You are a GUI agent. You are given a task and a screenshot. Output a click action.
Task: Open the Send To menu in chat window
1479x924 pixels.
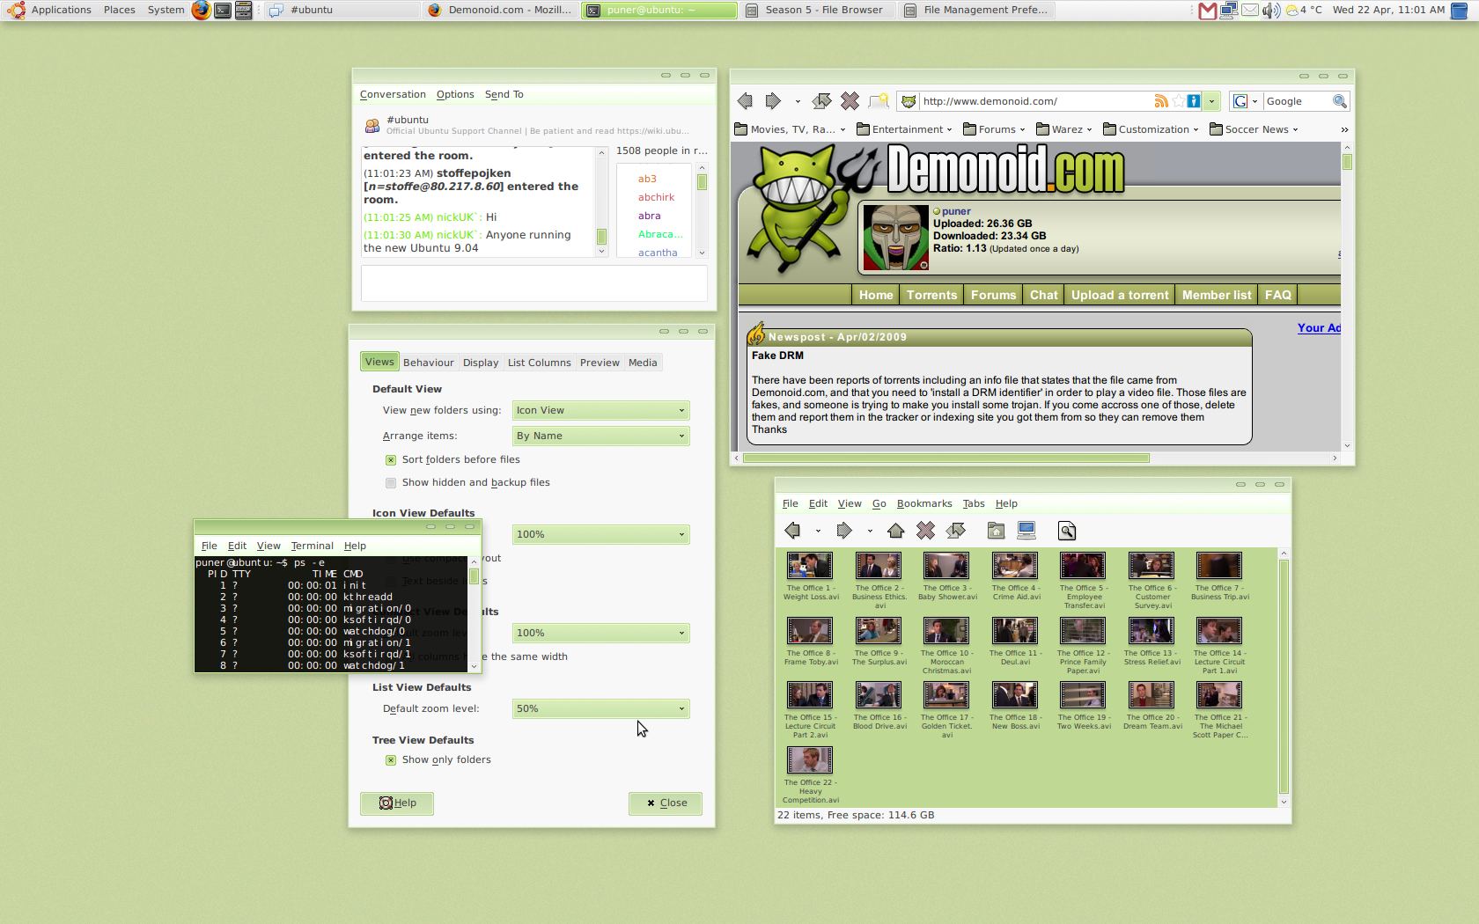tap(504, 95)
